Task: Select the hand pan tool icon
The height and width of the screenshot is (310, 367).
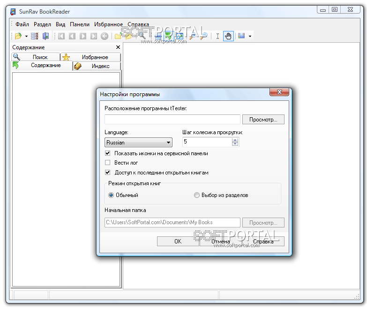Action: coord(228,36)
